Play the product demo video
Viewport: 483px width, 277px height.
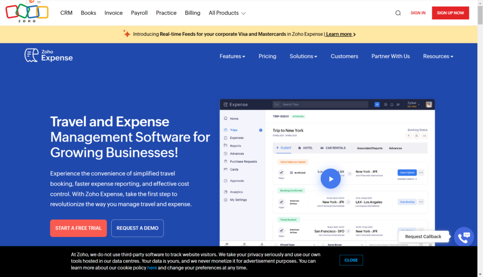click(330, 179)
